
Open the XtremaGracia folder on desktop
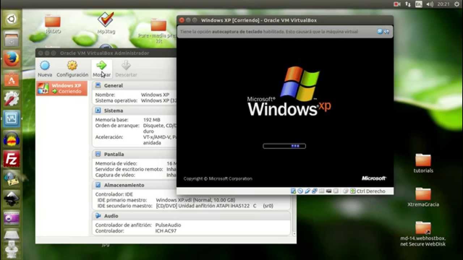[x=423, y=197]
